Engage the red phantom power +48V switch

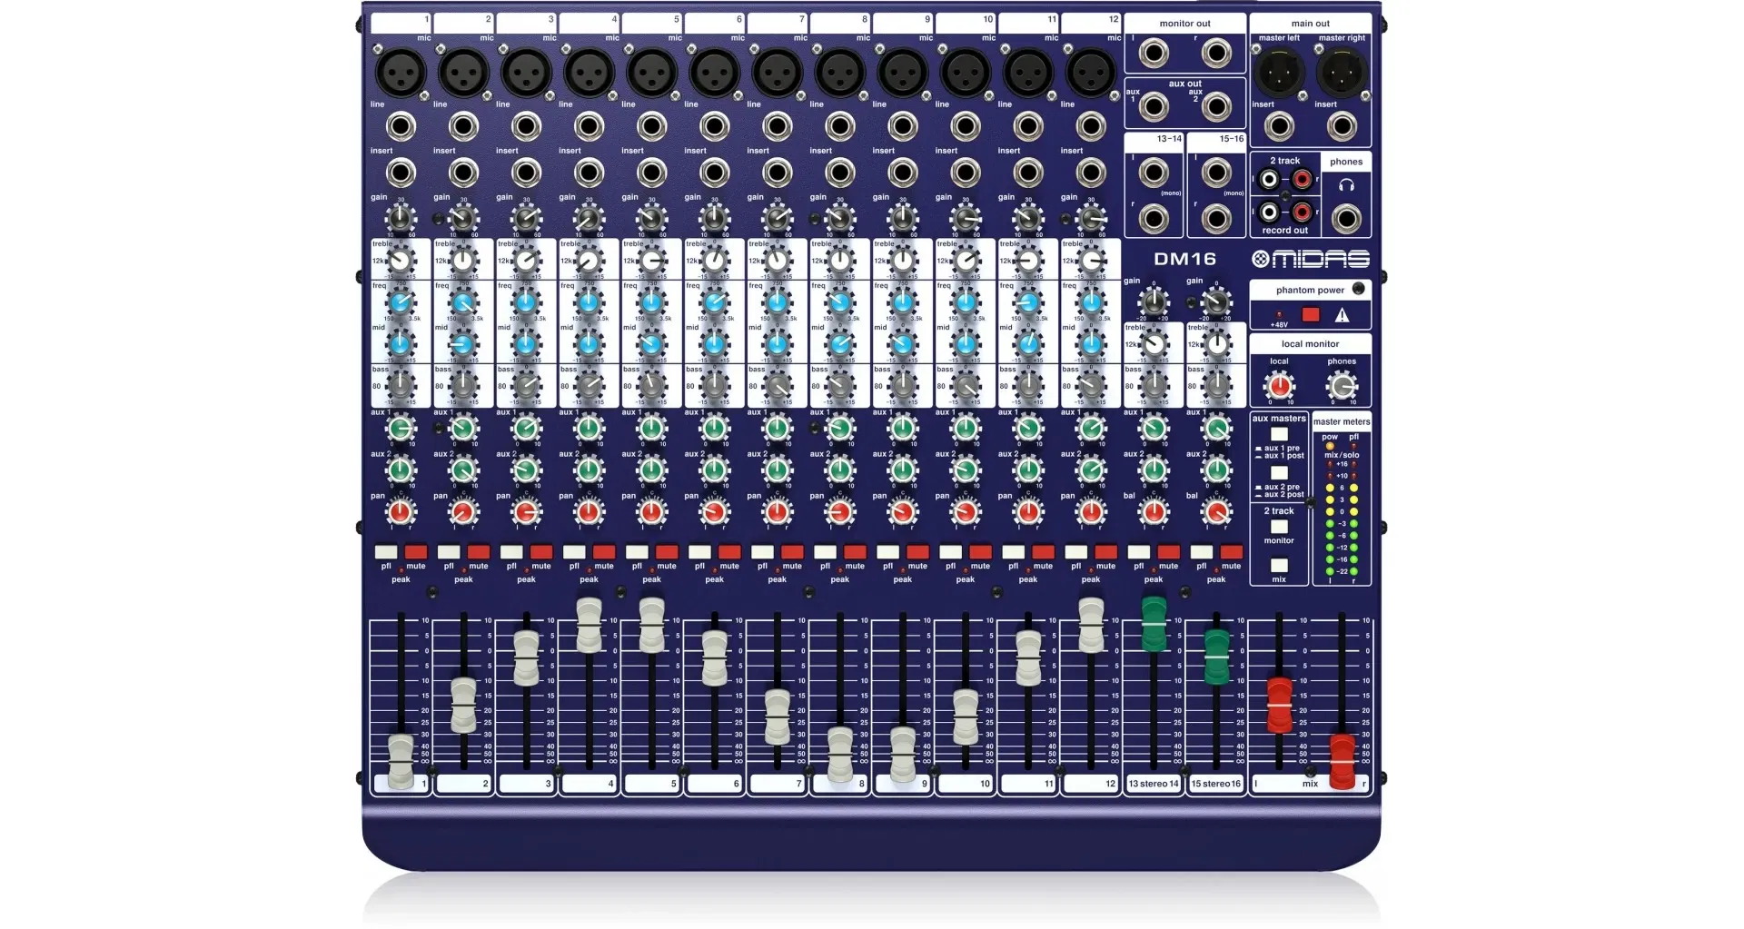pyautogui.click(x=1311, y=312)
